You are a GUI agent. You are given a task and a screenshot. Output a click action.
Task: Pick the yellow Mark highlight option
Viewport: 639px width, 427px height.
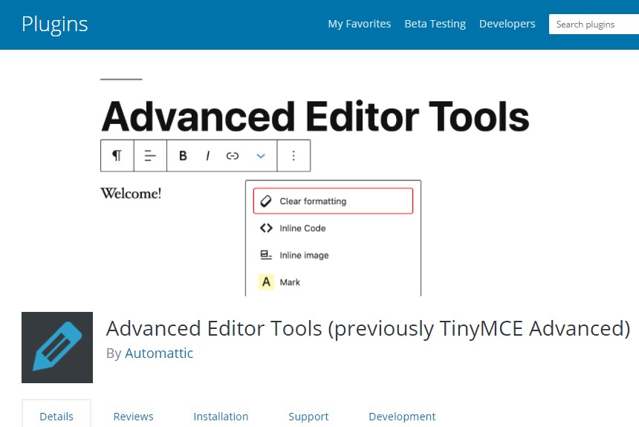(289, 282)
